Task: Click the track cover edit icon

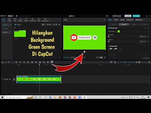Action: 14,79
